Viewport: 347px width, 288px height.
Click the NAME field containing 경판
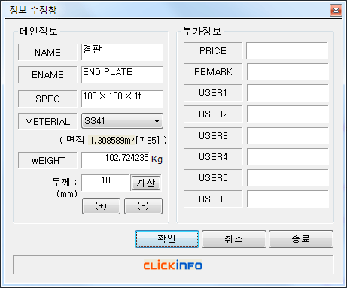122,52
